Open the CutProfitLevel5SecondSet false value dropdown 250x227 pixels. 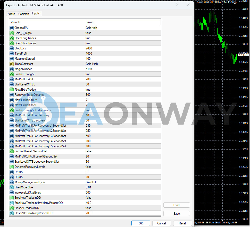coord(123,151)
